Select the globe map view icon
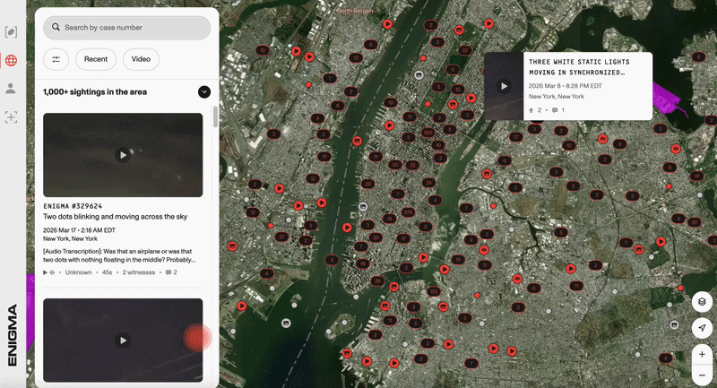The height and width of the screenshot is (388, 717). (11, 60)
